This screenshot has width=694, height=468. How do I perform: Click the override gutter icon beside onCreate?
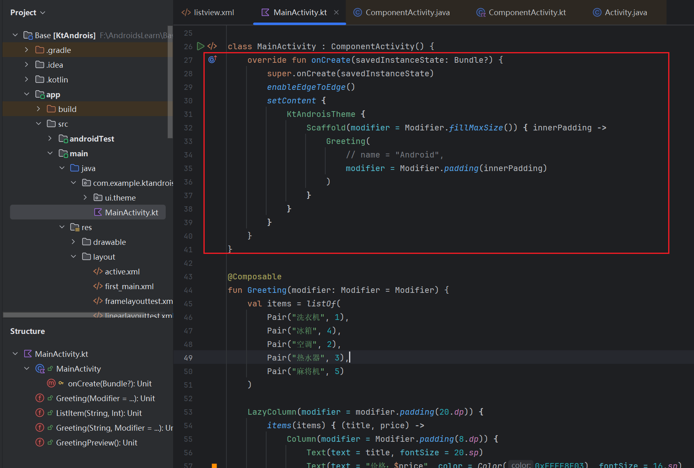tap(212, 59)
